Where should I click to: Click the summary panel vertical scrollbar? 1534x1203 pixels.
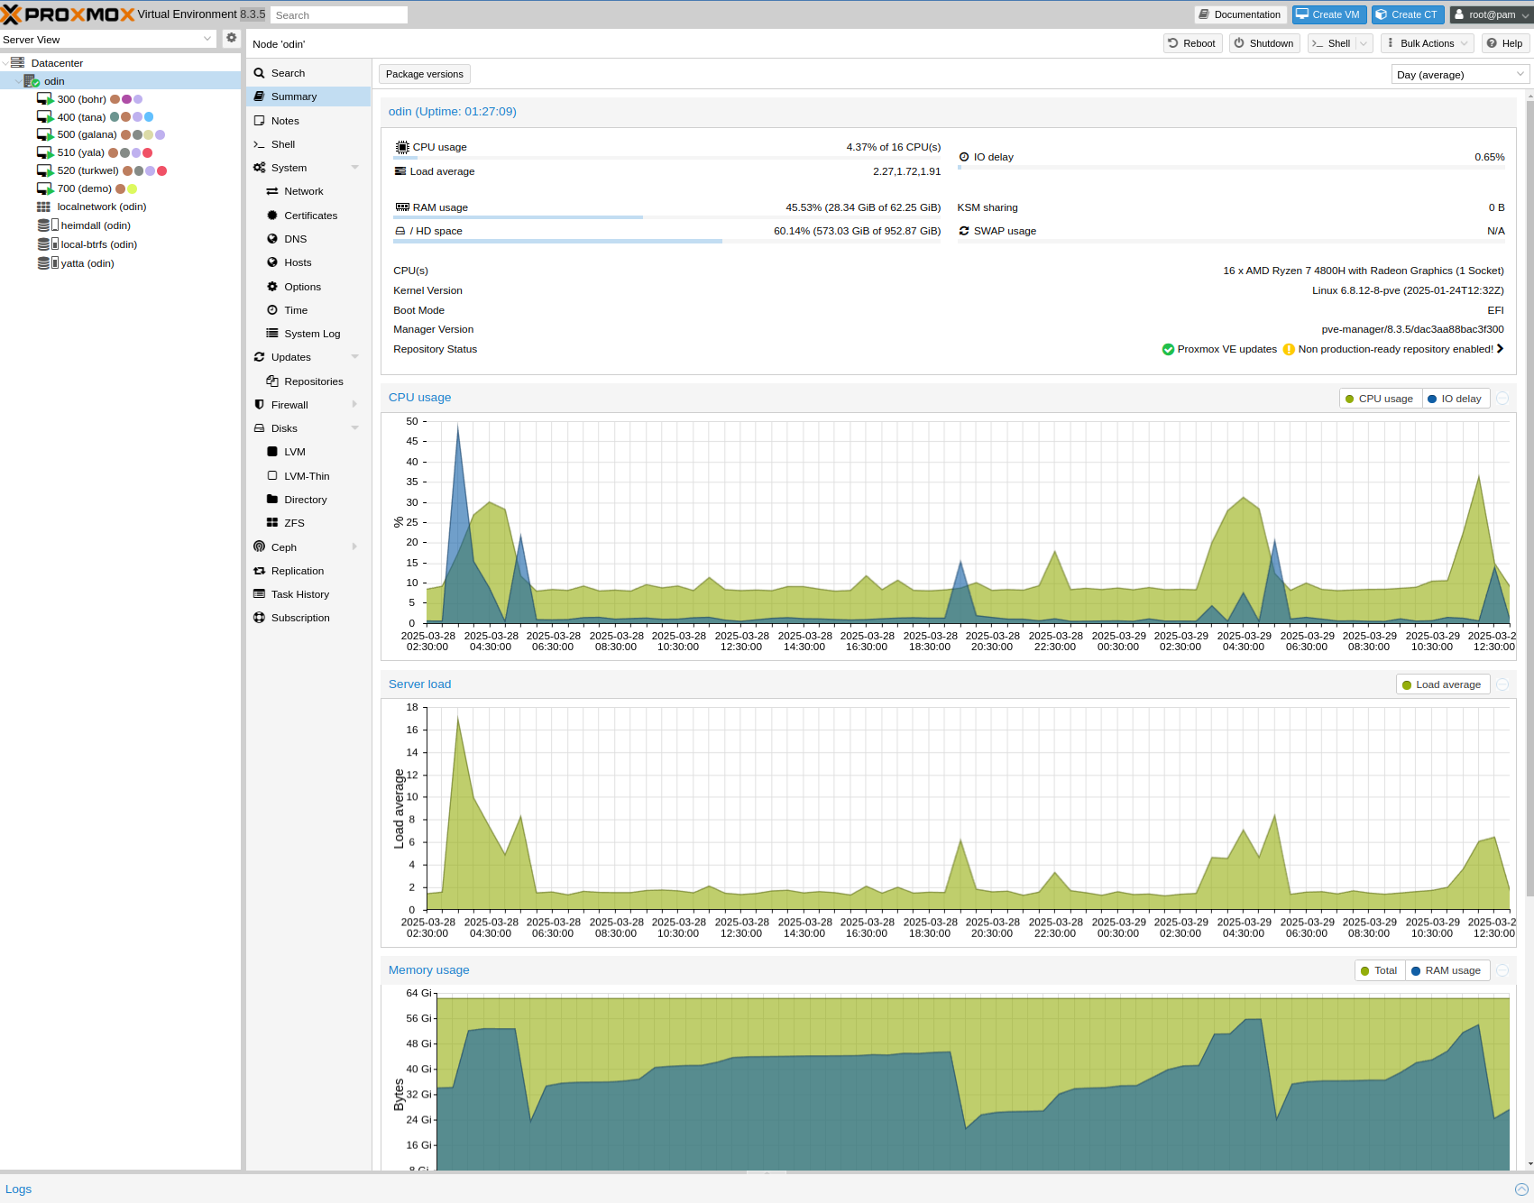pos(1529,496)
